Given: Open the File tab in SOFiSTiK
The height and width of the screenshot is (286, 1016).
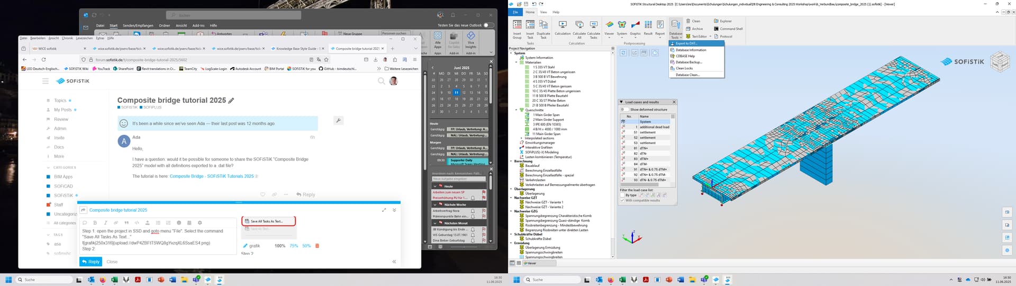Looking at the screenshot, I should pos(515,12).
